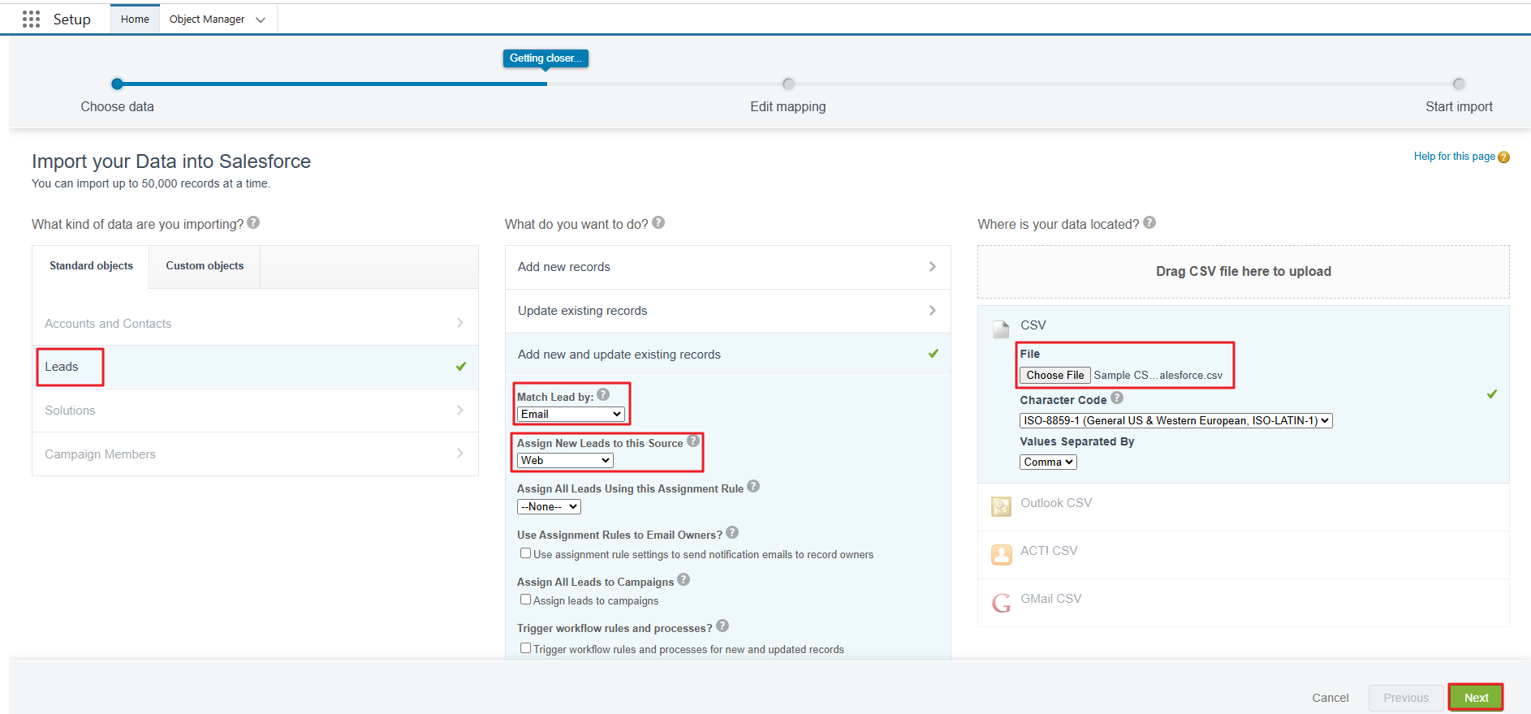Click help icon next to Assign All Leads to Campaigns
This screenshot has width=1531, height=714.
pyautogui.click(x=684, y=580)
